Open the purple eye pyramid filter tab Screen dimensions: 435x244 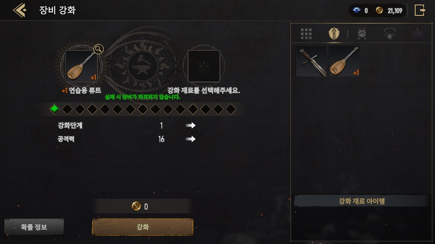[417, 34]
